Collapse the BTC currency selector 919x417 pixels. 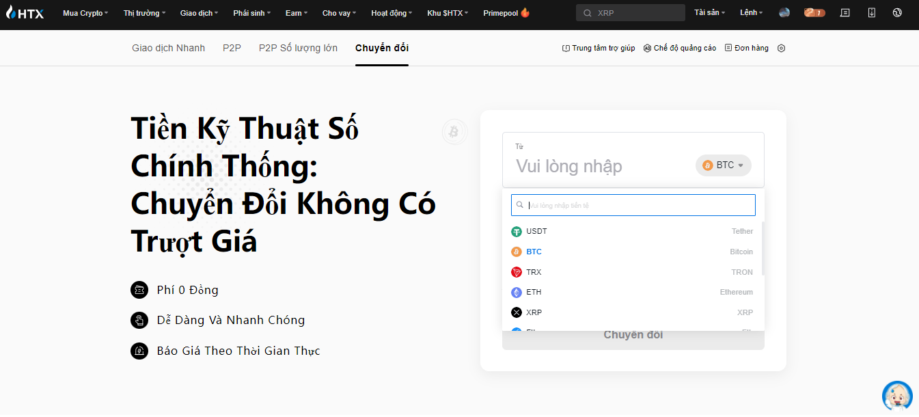coord(724,165)
